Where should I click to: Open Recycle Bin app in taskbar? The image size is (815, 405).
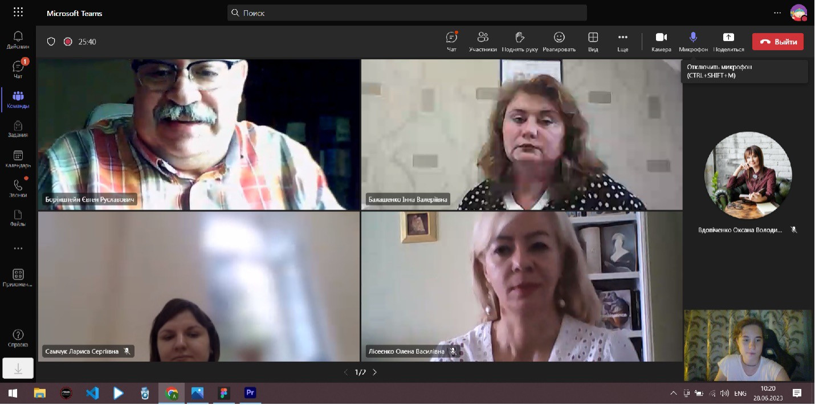pyautogui.click(x=145, y=393)
